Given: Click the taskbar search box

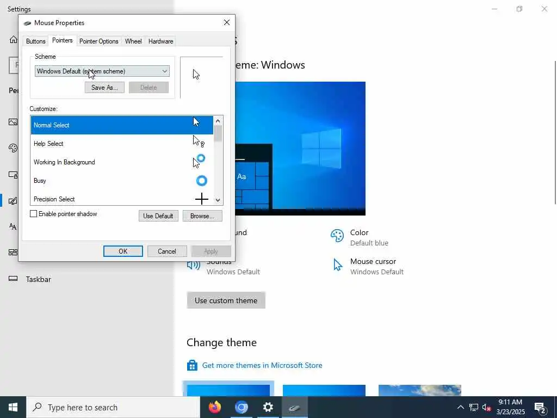Looking at the screenshot, I should (x=113, y=407).
